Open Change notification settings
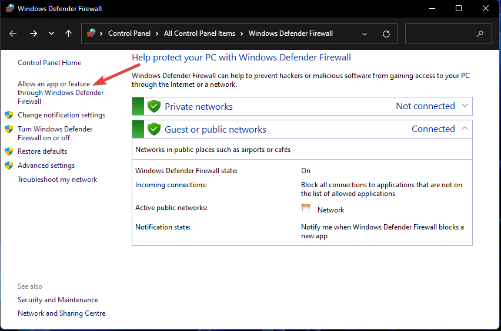The width and height of the screenshot is (501, 331). 61,115
